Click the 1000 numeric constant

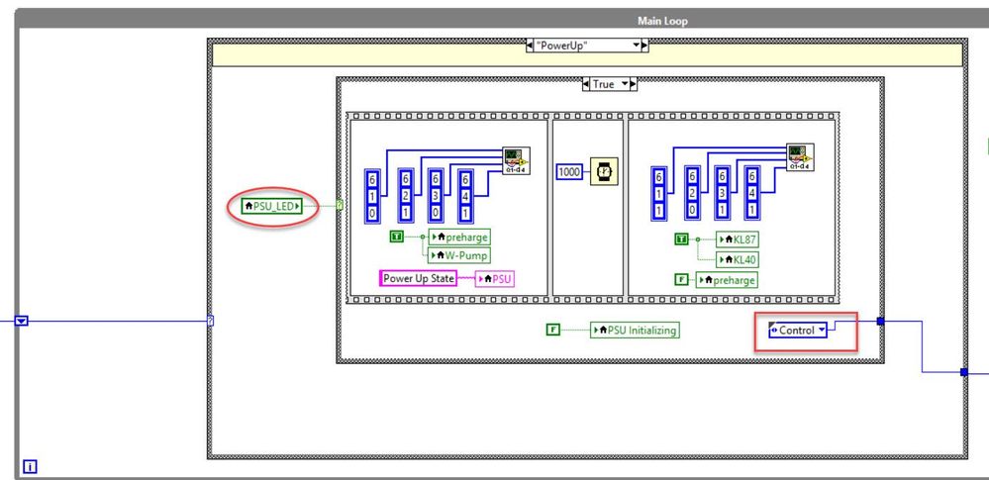[x=569, y=171]
